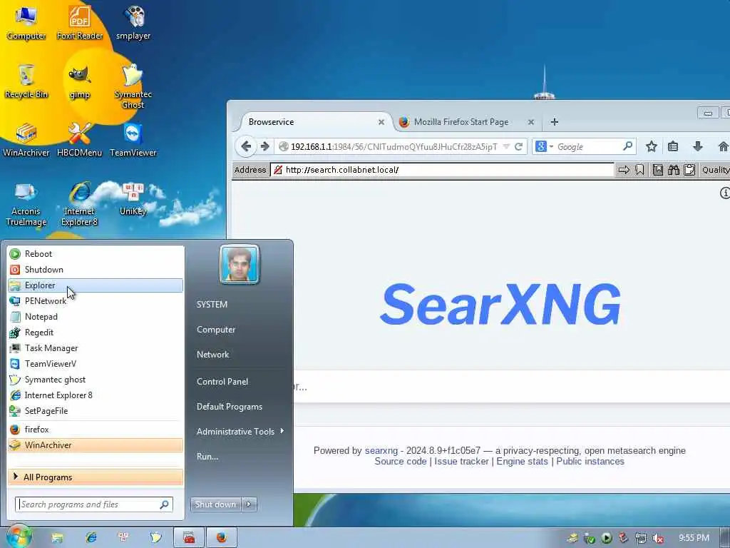
Task: Click Go arrow next to Address bar
Action: point(624,170)
